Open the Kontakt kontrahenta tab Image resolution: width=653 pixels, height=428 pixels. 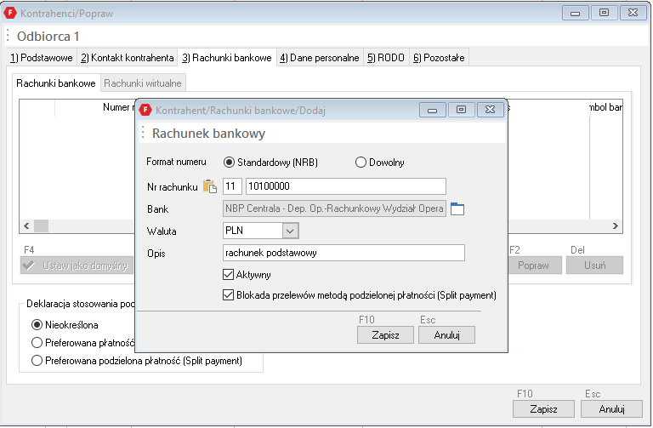pyautogui.click(x=127, y=58)
